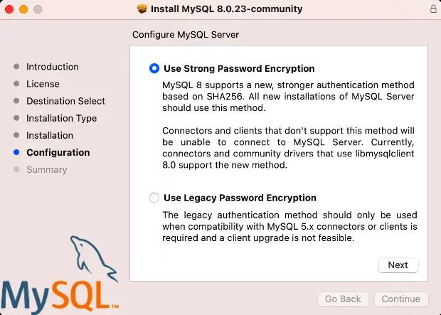441x315 pixels.
Task: Click the Configure MySQL Server heading
Action: (x=186, y=35)
